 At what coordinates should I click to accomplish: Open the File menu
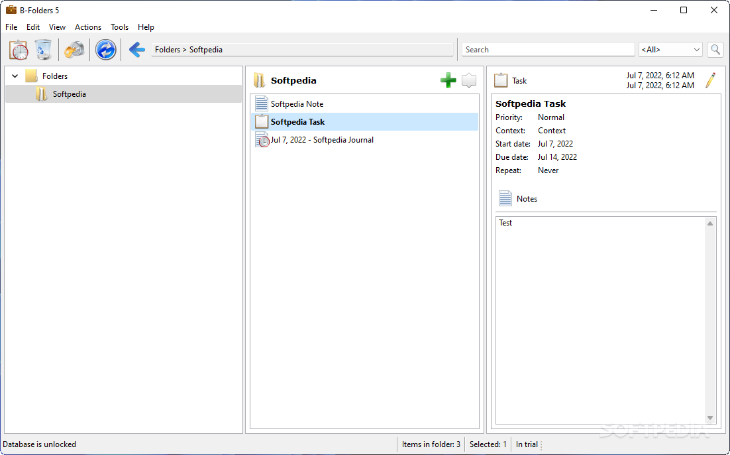coord(11,27)
